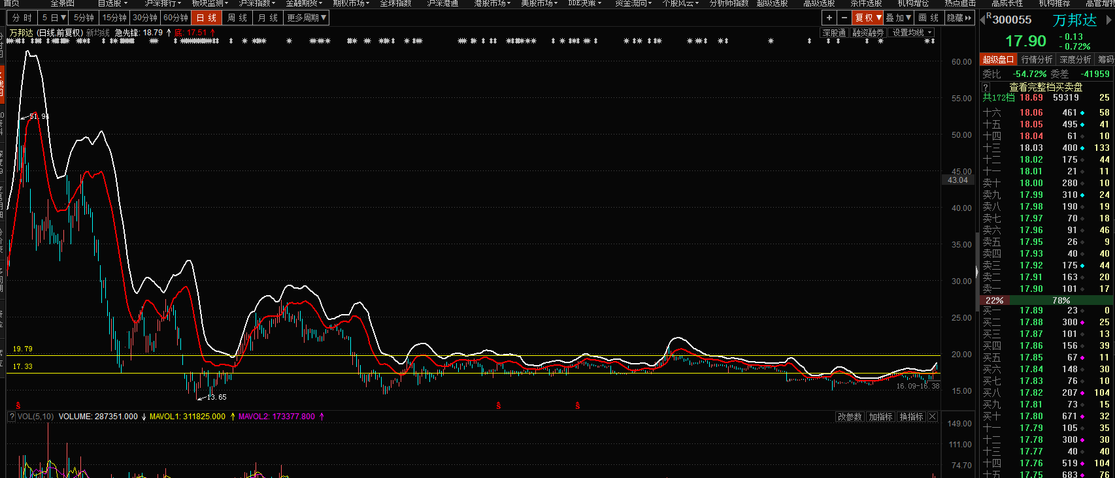Select the 5分钟 period

pyautogui.click(x=84, y=18)
